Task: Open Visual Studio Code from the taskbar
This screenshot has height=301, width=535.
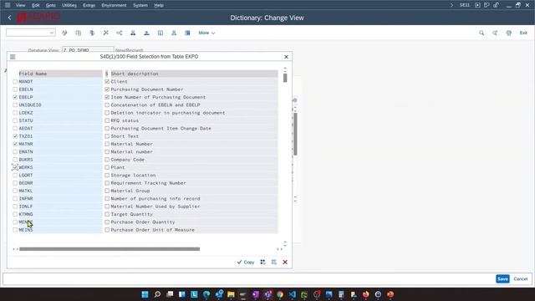Action: 293,294
